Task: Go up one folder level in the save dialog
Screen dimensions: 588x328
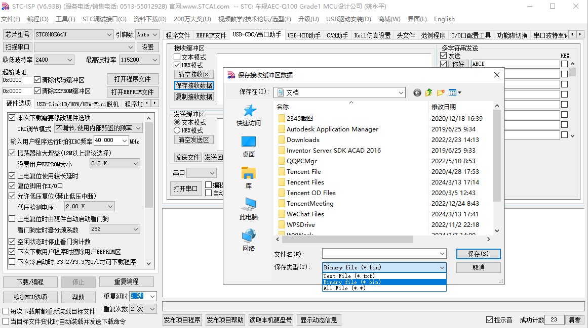Action: pos(428,92)
